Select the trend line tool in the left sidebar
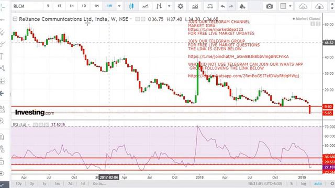 tap(2, 20)
